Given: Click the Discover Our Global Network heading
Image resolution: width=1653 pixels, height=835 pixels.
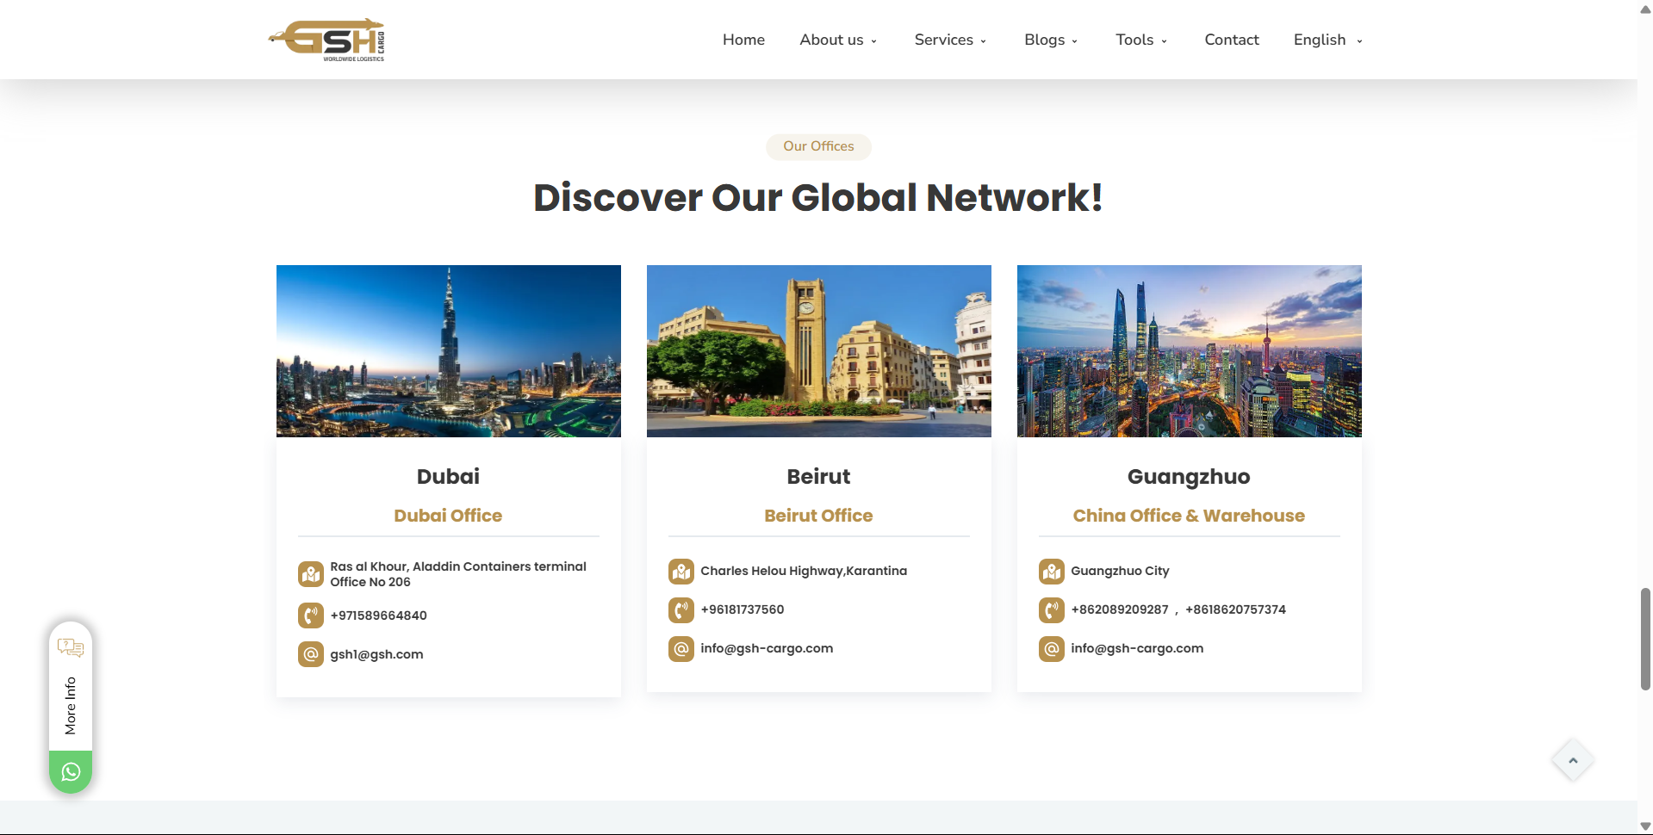Looking at the screenshot, I should tap(818, 197).
